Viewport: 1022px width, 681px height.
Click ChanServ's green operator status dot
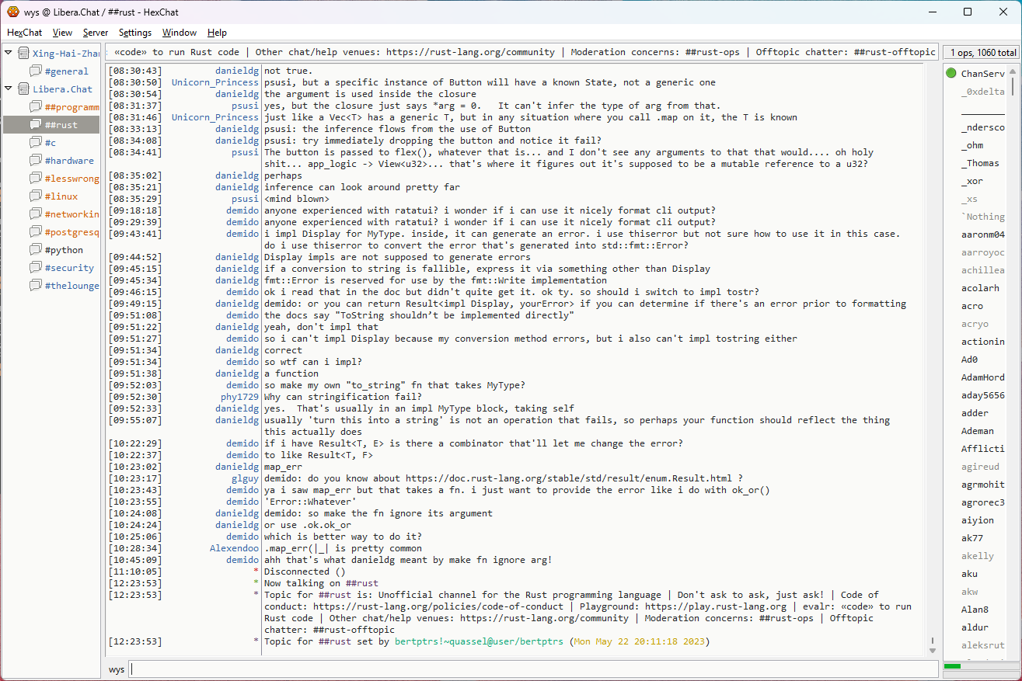951,74
